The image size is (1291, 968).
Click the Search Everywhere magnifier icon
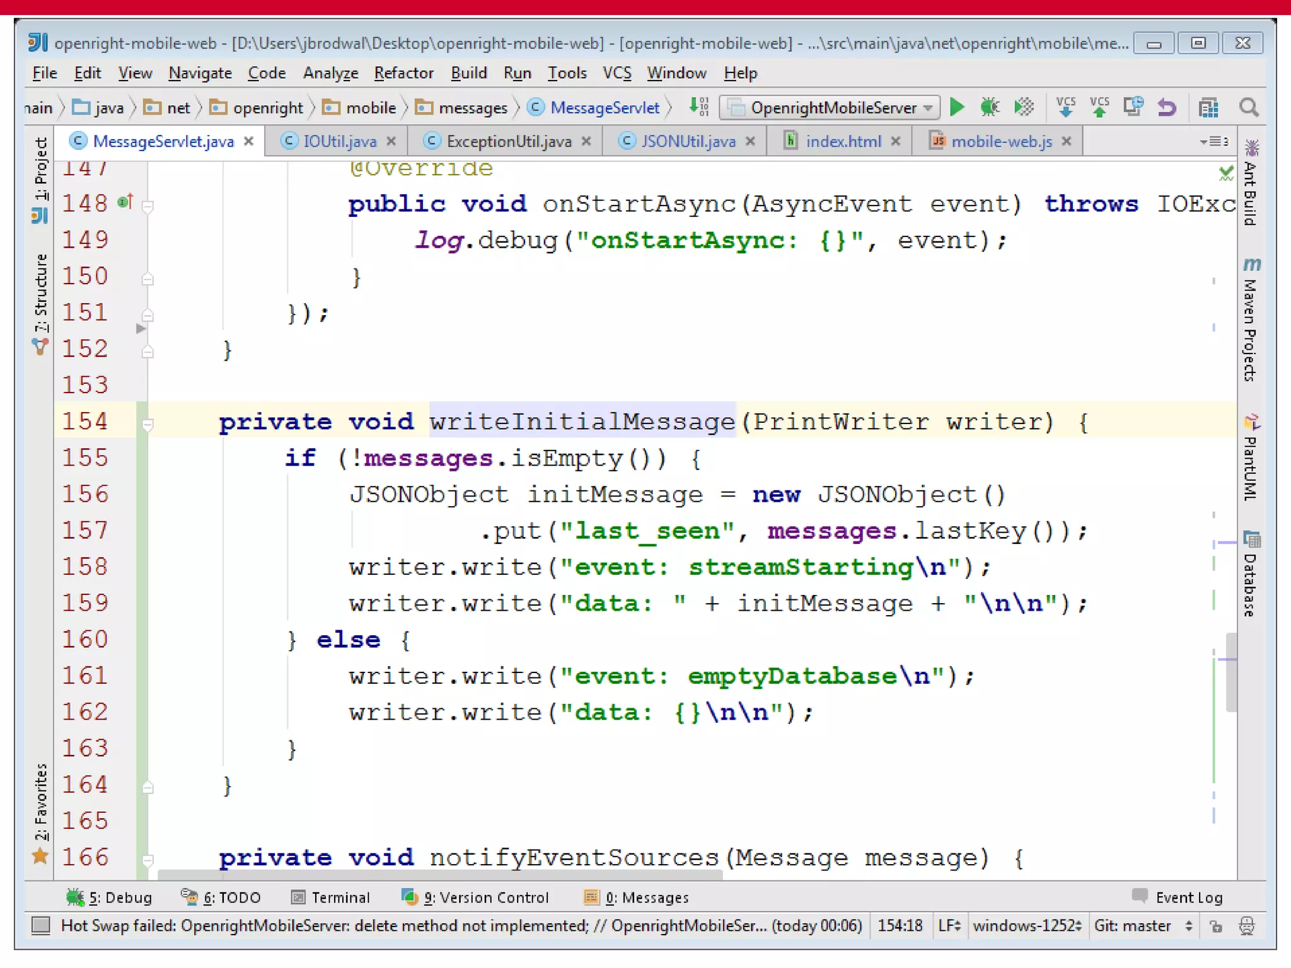[1249, 108]
